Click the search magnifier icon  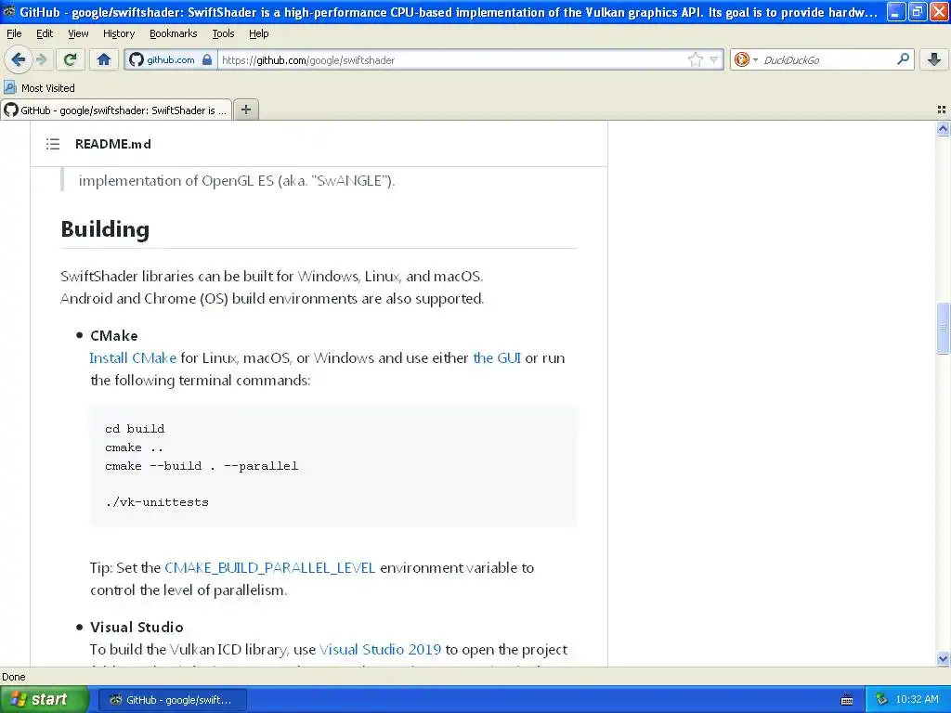pos(903,58)
